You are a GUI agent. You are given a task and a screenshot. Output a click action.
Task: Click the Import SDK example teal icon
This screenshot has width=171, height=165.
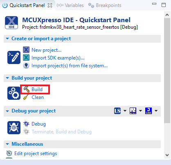click(26, 57)
